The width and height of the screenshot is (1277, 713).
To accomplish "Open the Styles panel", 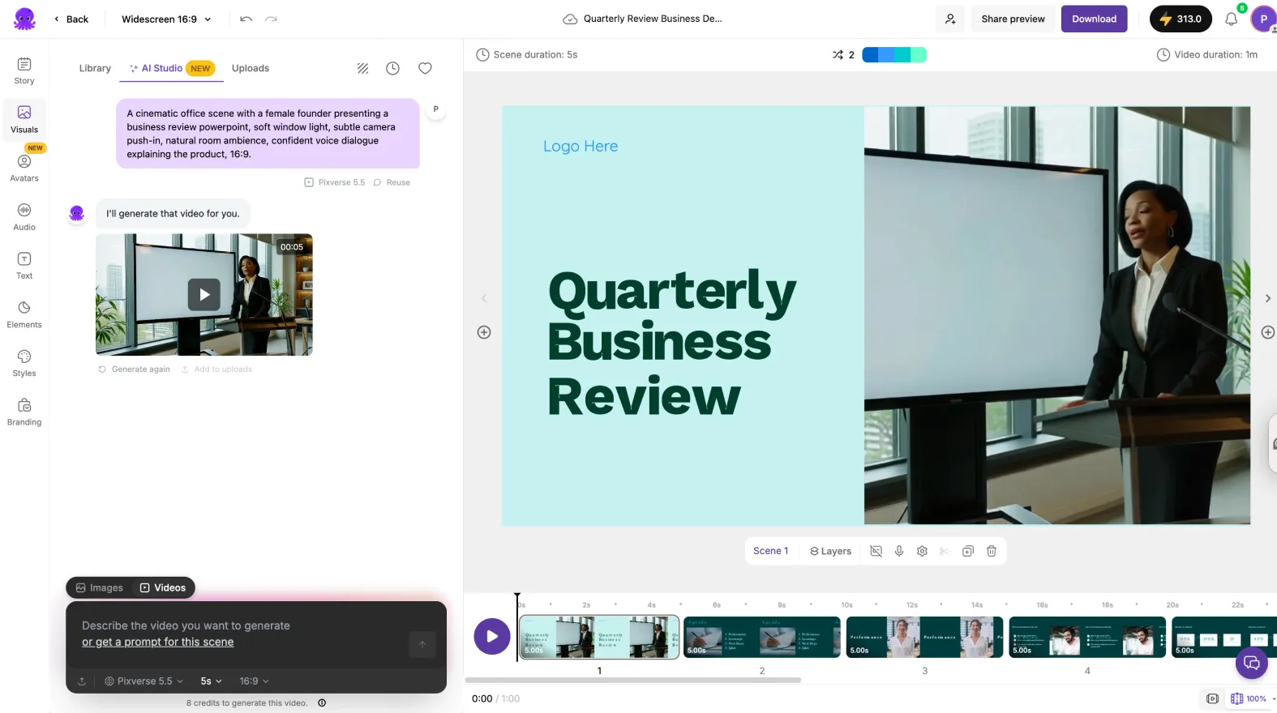I will 24,363.
